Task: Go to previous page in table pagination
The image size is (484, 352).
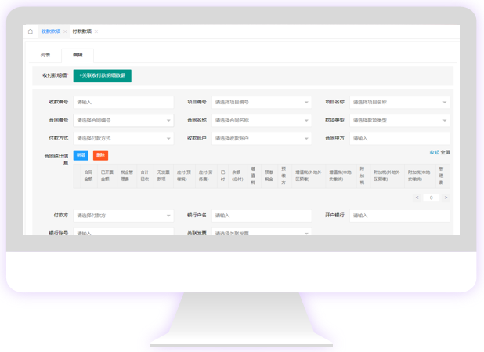Action: click(x=417, y=198)
